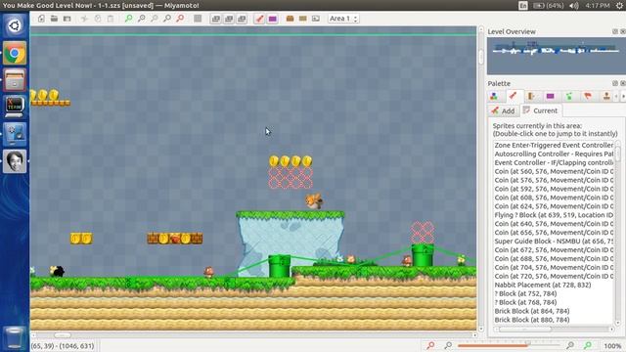
Task: Click the green zoom-to-maximum magnifier in toolbar
Action: click(128, 19)
